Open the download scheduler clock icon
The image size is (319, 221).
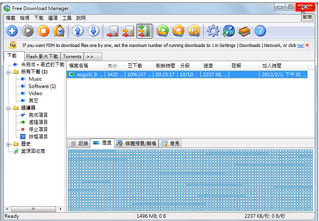[59, 31]
